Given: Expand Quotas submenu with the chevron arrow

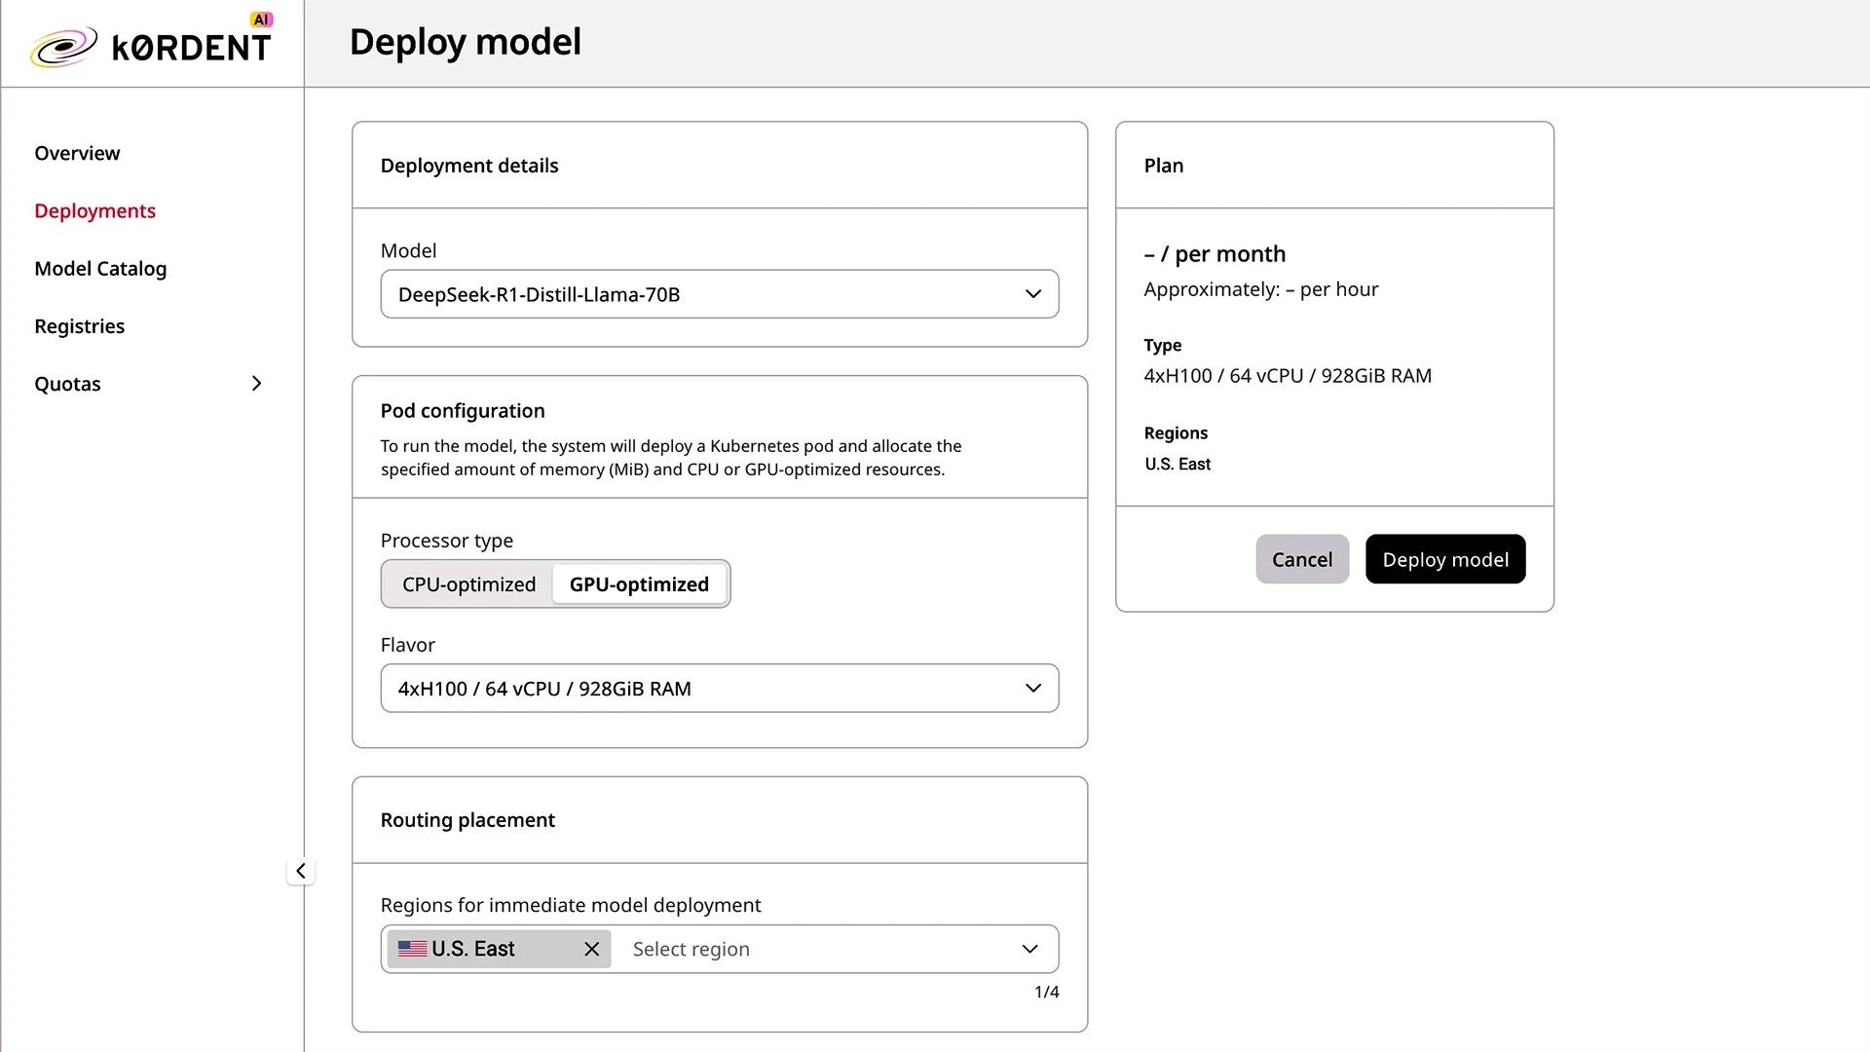Looking at the screenshot, I should 256,384.
